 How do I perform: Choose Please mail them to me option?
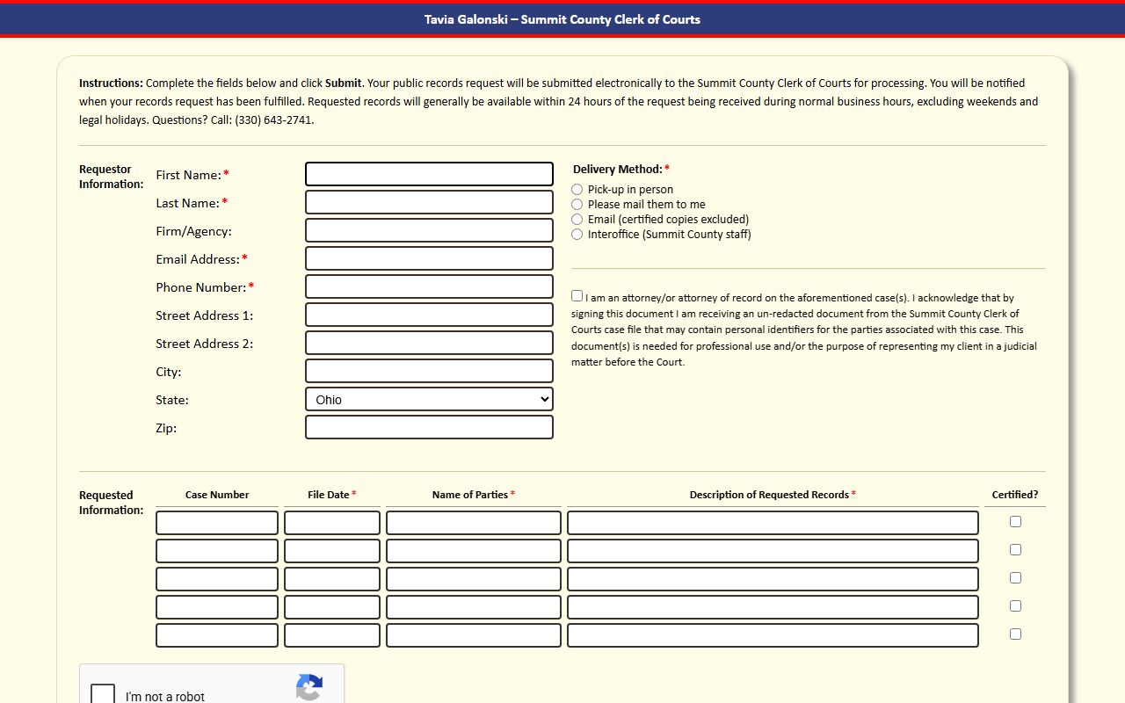click(x=577, y=205)
